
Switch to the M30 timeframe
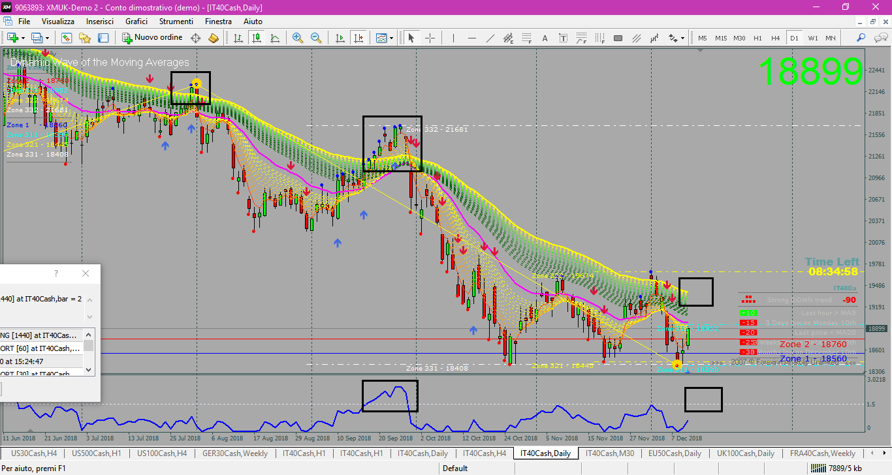[x=739, y=38]
